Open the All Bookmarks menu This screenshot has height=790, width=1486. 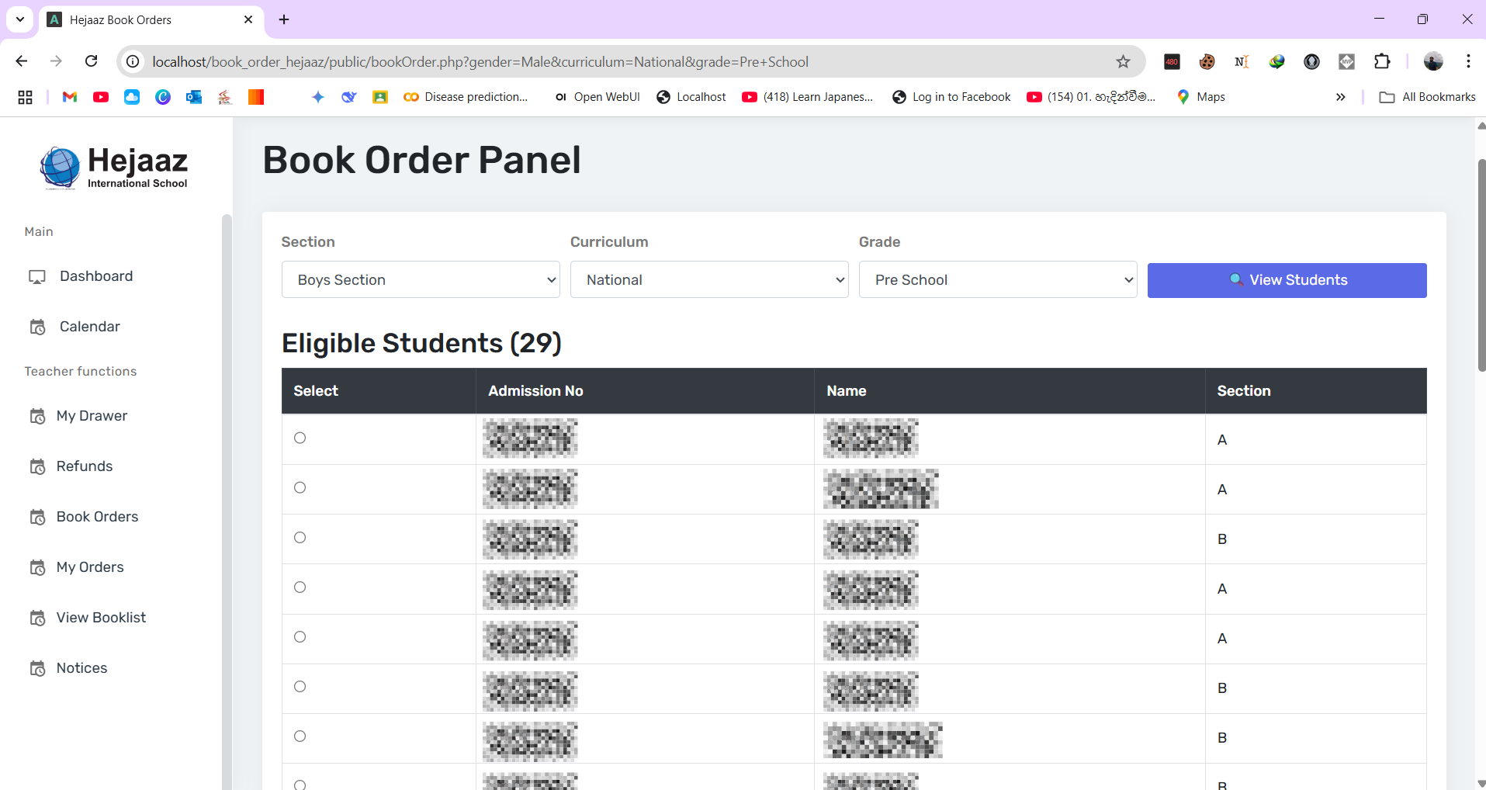tap(1428, 97)
